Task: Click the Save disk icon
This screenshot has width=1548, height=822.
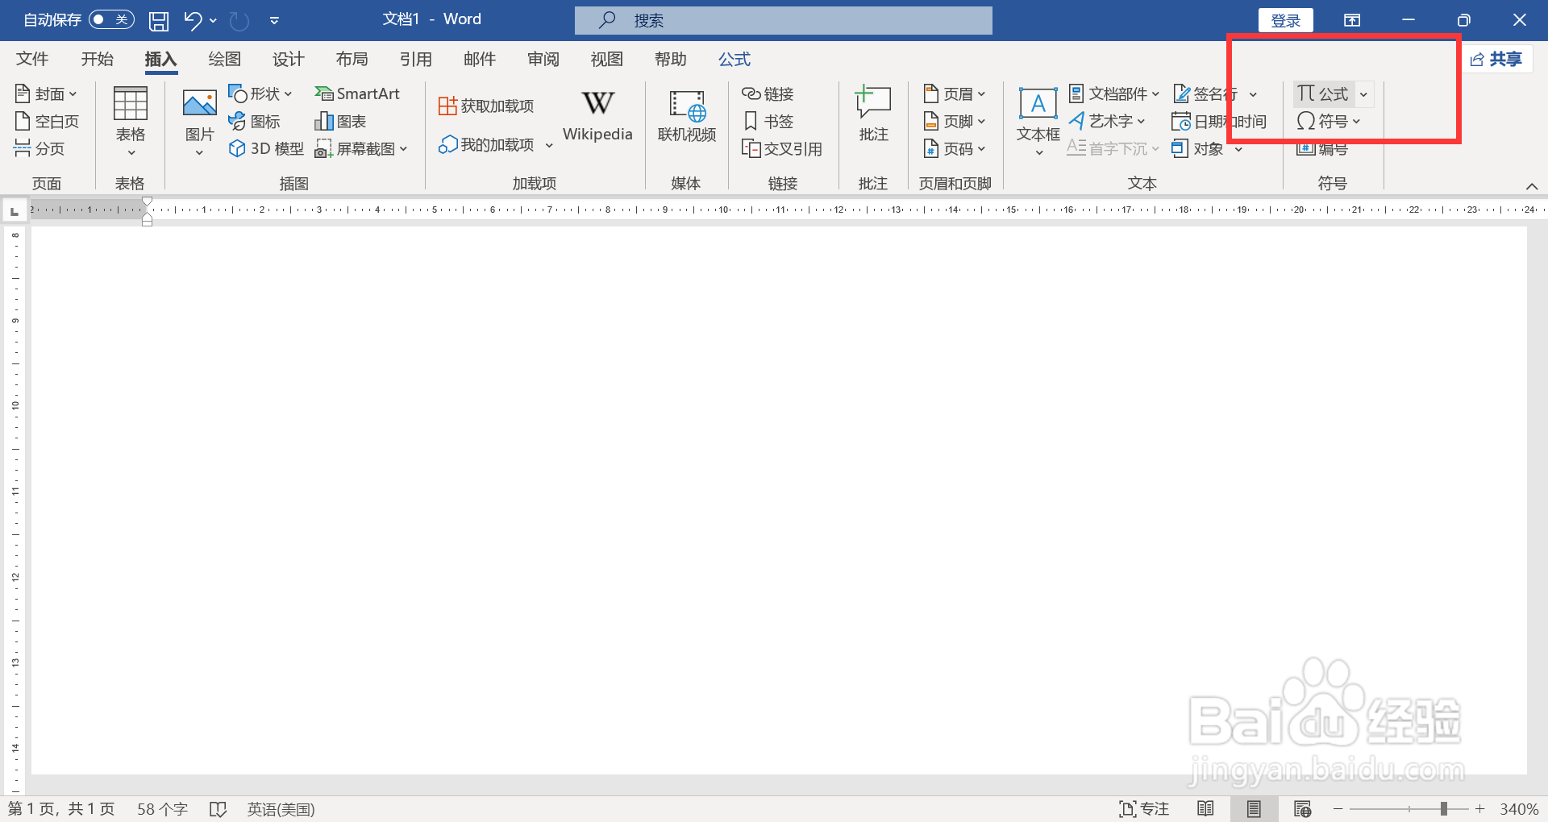Action: coord(159,20)
